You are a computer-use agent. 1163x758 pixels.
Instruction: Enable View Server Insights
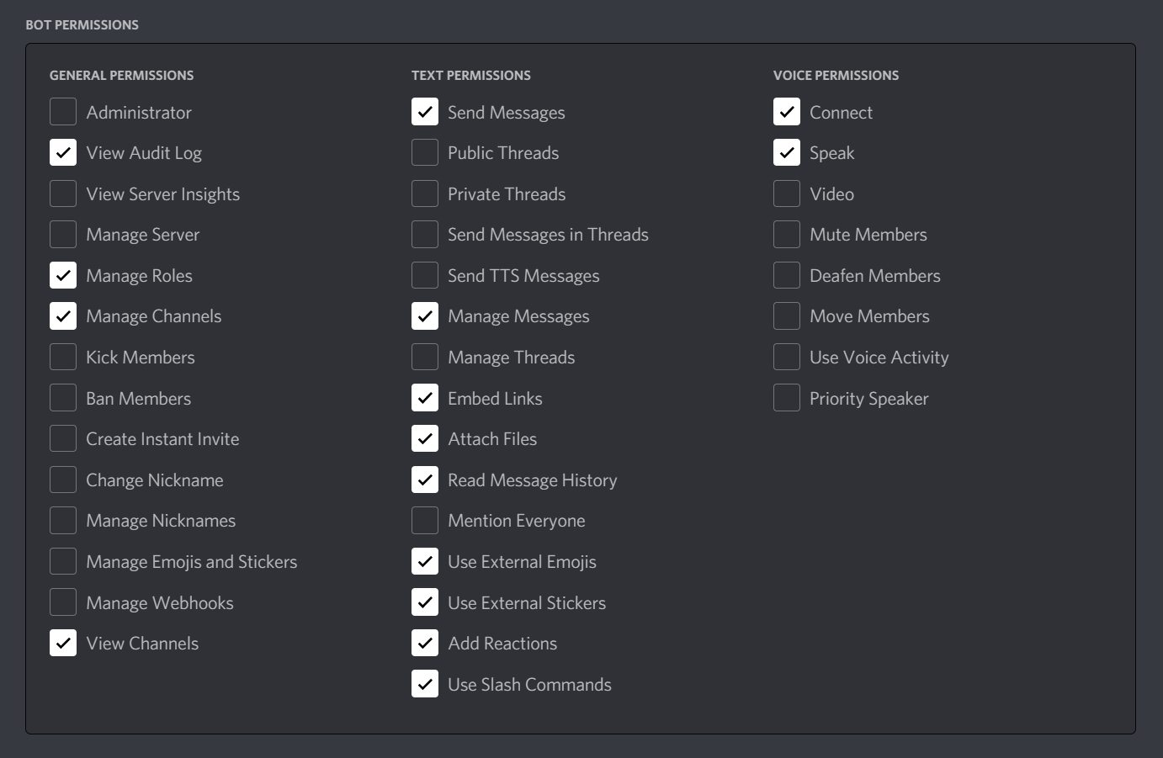(x=63, y=193)
